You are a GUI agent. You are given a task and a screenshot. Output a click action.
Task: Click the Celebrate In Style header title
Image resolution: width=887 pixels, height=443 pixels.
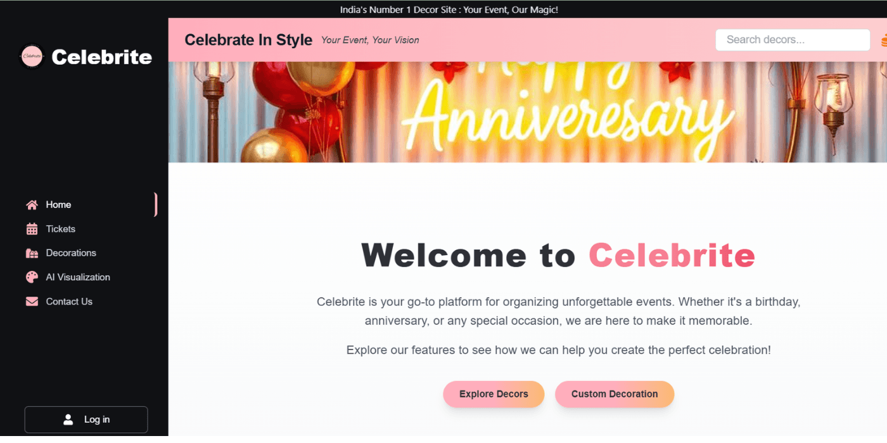248,40
